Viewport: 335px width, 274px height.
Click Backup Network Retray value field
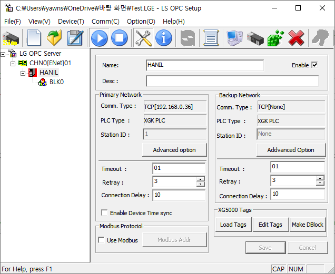pyautogui.click(x=293, y=180)
